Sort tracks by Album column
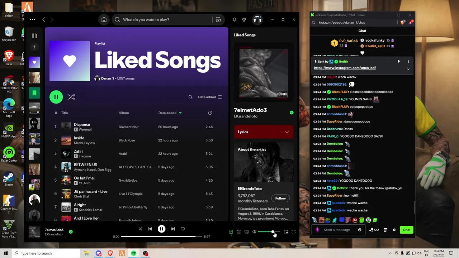This screenshot has height=258, width=459. pyautogui.click(x=124, y=113)
